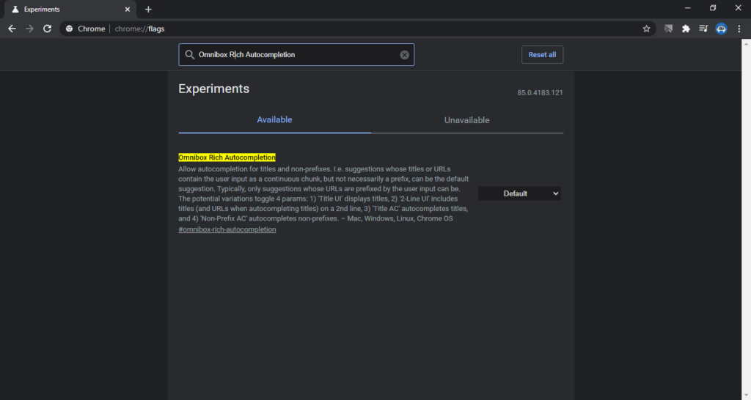
Task: Click the version number 85.0.4183.121
Action: point(540,93)
